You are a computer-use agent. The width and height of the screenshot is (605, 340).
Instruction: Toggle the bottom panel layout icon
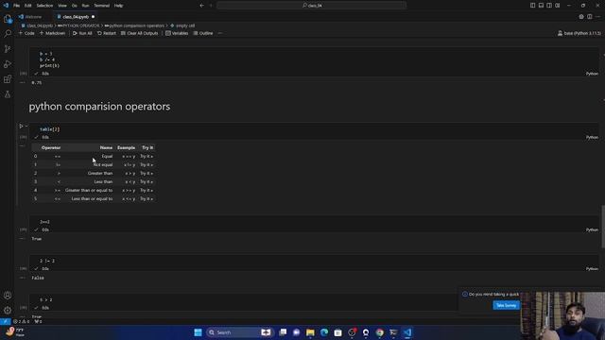tap(541, 6)
